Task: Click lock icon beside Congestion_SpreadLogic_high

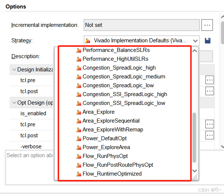Action: (79, 68)
